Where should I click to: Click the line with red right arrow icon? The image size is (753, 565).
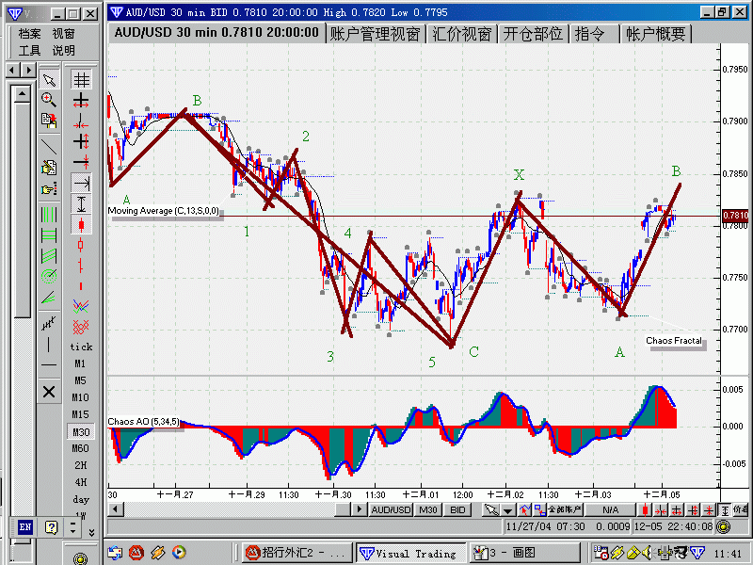(x=81, y=162)
